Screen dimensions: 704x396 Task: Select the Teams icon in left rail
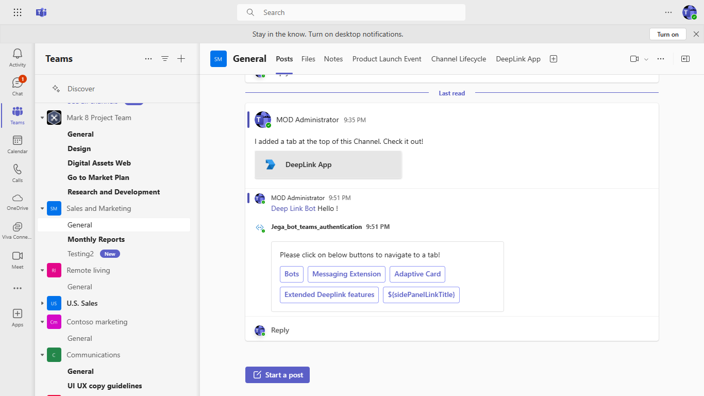pos(18,115)
